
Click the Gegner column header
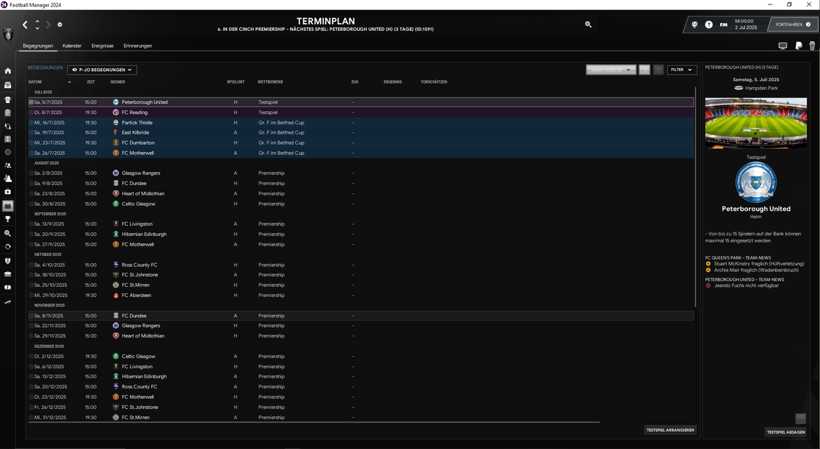tap(117, 82)
